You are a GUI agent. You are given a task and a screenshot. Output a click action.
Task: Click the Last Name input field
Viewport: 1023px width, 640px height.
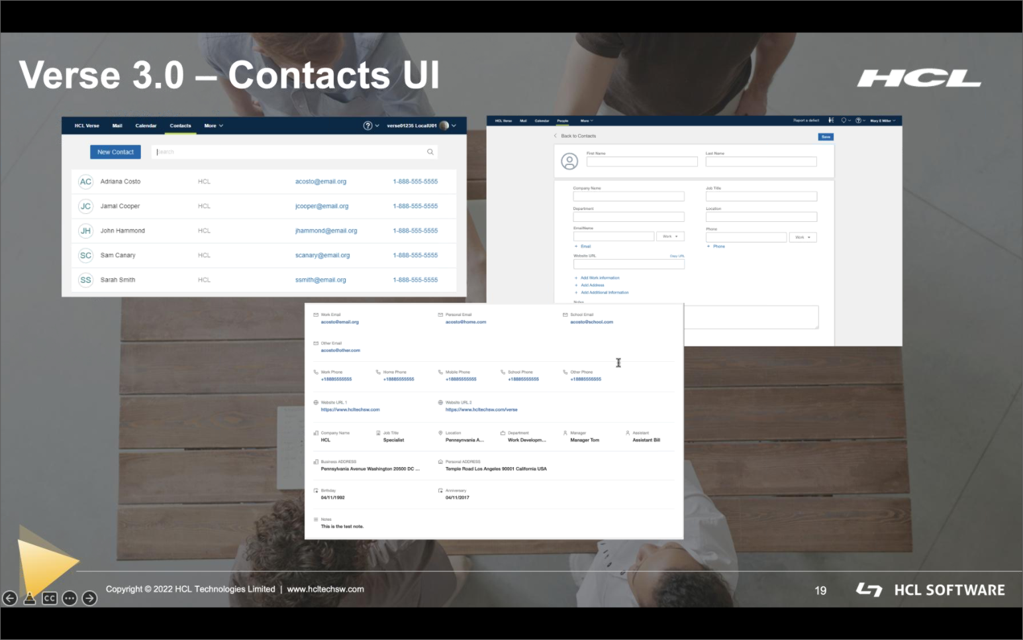tap(761, 162)
